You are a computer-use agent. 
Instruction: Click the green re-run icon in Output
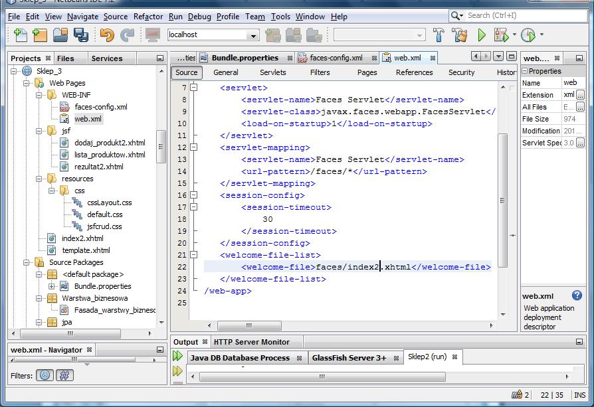177,356
